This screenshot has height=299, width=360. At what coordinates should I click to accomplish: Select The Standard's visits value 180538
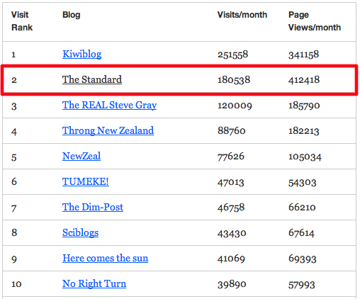click(234, 80)
